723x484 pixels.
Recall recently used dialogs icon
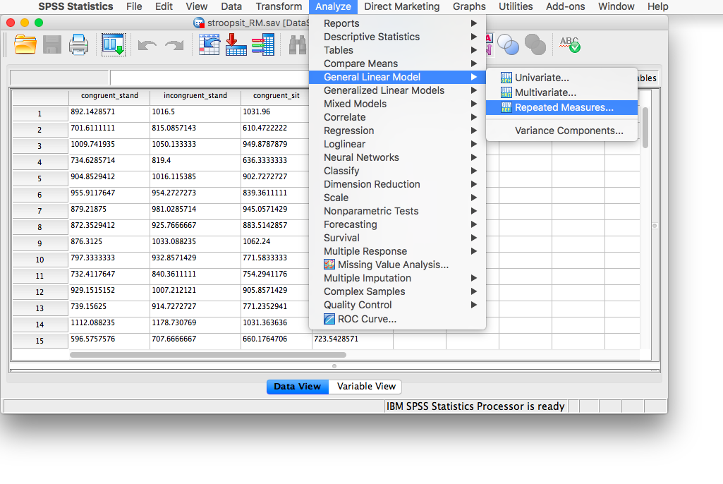point(114,44)
